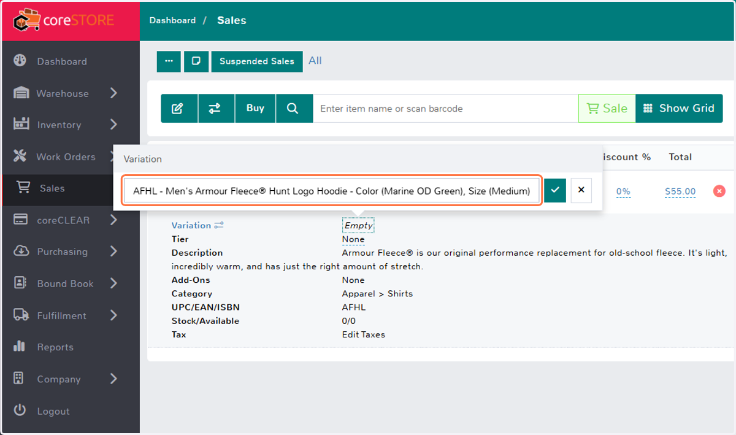Click the magnifier search button
The width and height of the screenshot is (736, 435).
pos(294,109)
